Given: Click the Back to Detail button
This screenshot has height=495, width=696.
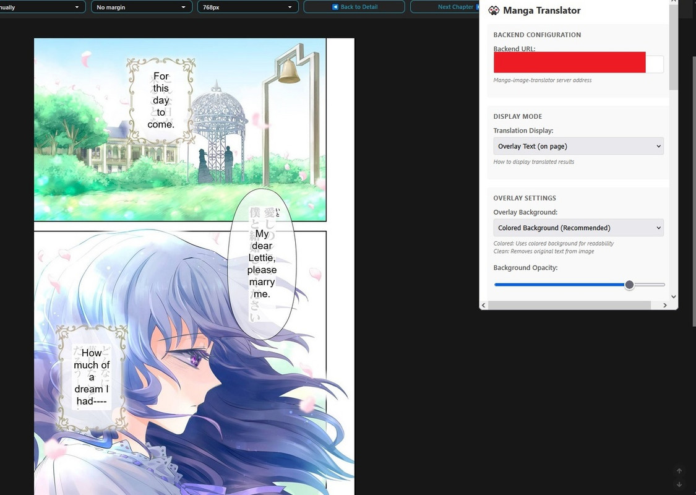Looking at the screenshot, I should tap(354, 7).
